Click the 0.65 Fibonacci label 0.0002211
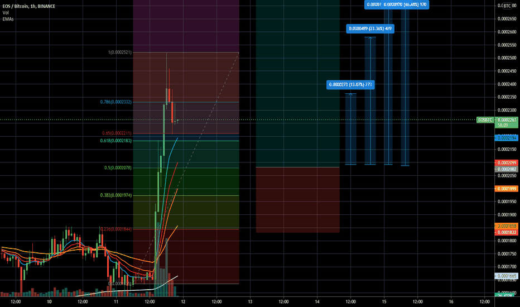 [x=117, y=133]
